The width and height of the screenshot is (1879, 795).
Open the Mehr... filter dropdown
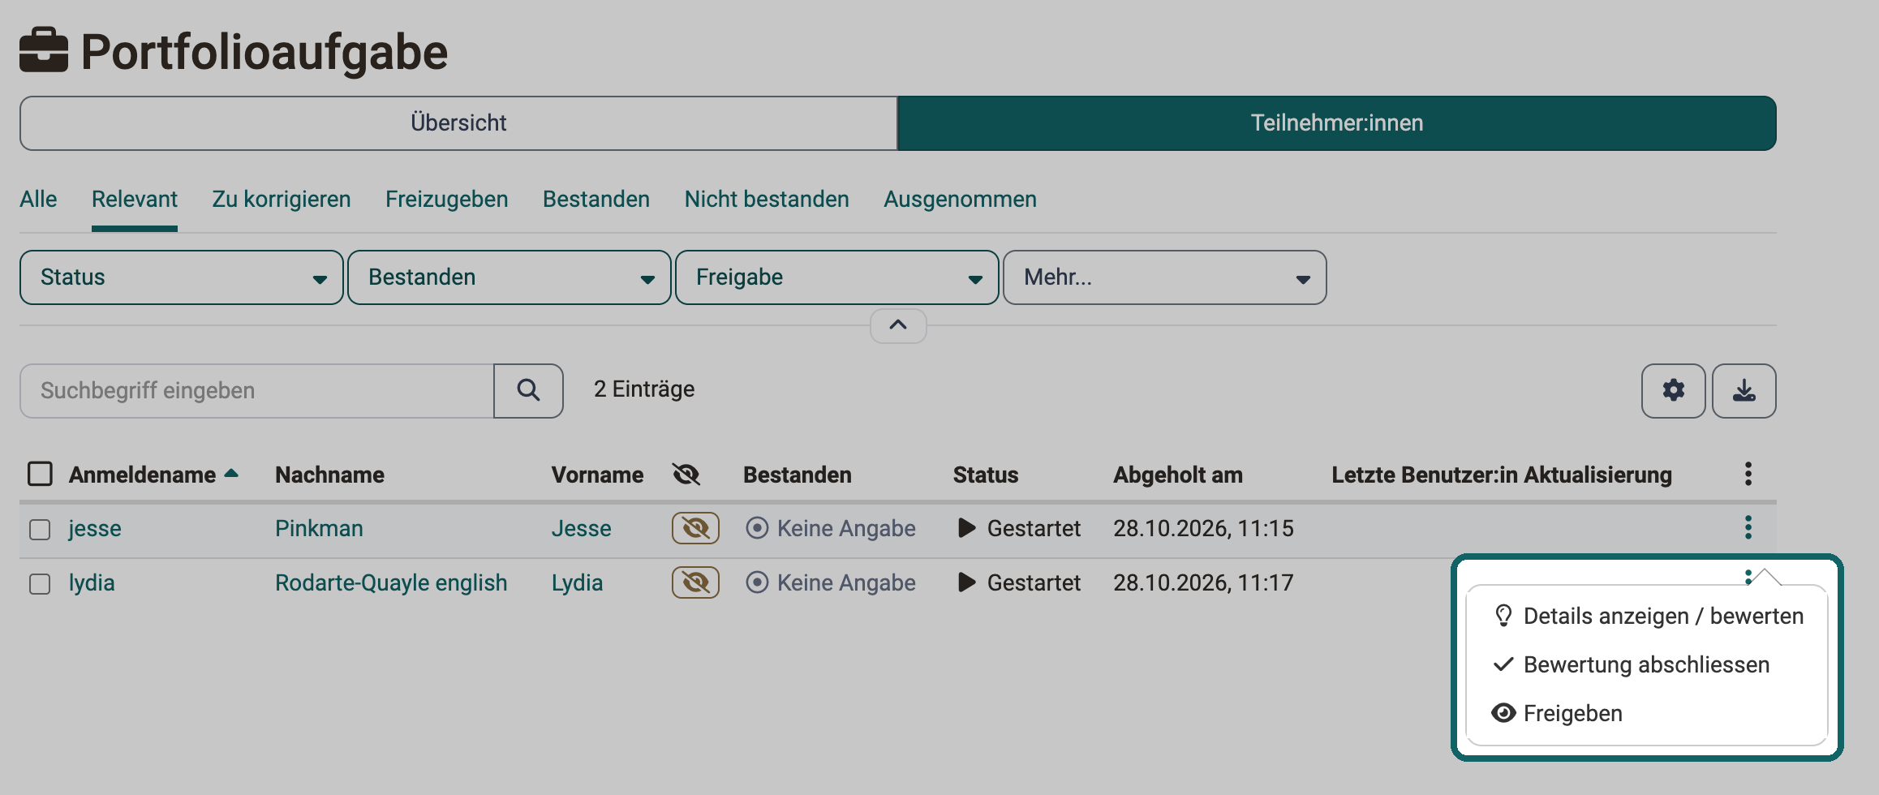tap(1165, 277)
